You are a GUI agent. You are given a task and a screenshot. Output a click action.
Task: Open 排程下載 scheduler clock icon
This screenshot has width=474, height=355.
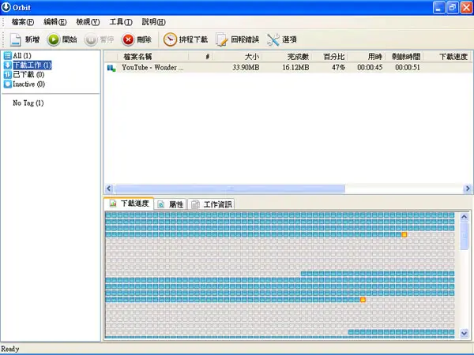[x=170, y=39]
